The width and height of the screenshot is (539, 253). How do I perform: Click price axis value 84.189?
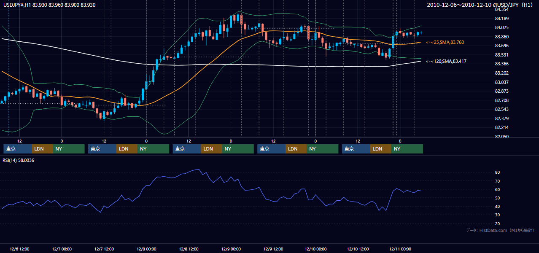pyautogui.click(x=501, y=19)
